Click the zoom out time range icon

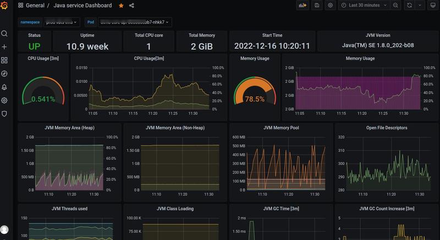(x=395, y=5)
